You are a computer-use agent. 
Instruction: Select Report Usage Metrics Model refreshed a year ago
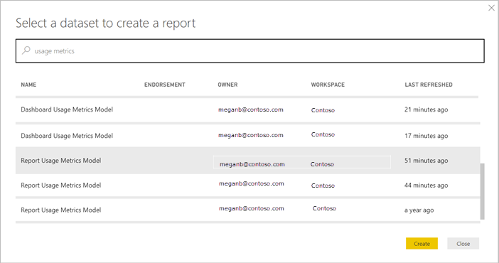pyautogui.click(x=247, y=210)
